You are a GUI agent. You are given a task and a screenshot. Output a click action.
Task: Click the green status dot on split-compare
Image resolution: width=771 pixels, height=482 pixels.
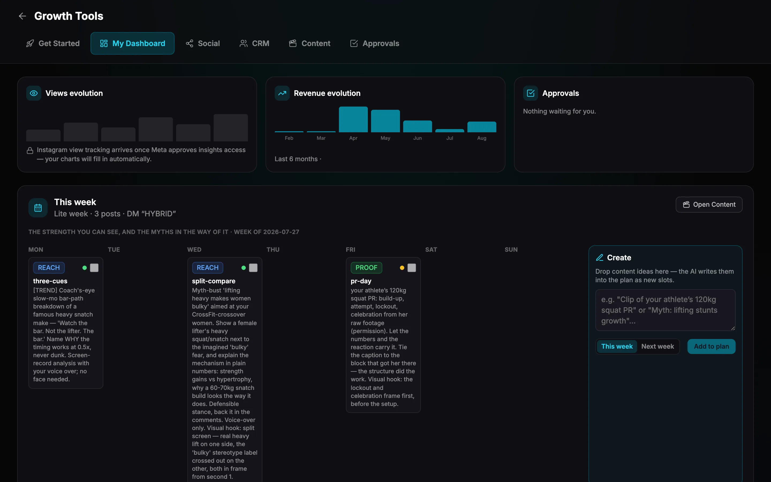243,268
